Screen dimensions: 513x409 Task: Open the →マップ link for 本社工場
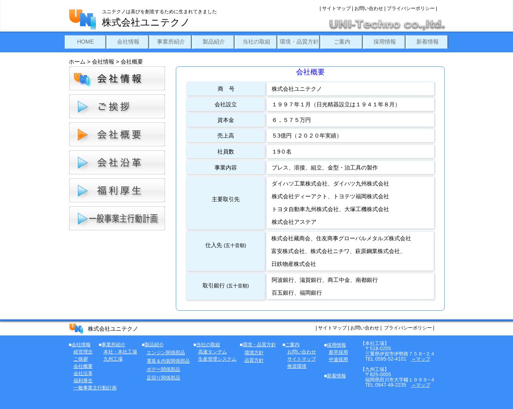[x=421, y=359]
